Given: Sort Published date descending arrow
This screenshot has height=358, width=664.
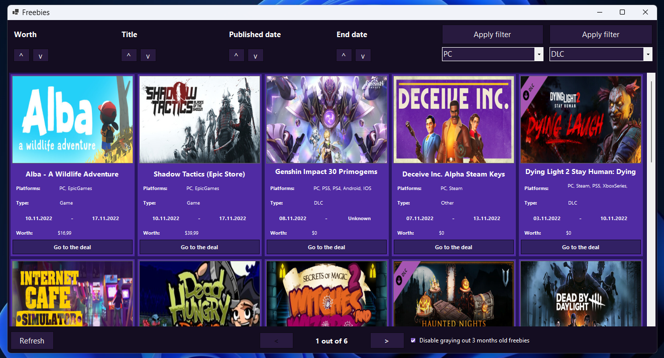Looking at the screenshot, I should pyautogui.click(x=256, y=55).
